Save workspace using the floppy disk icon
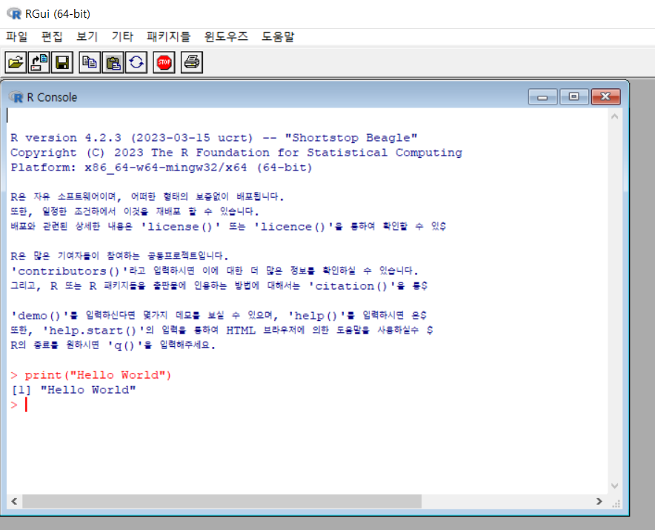Screen dimensions: 655x530 pos(63,63)
